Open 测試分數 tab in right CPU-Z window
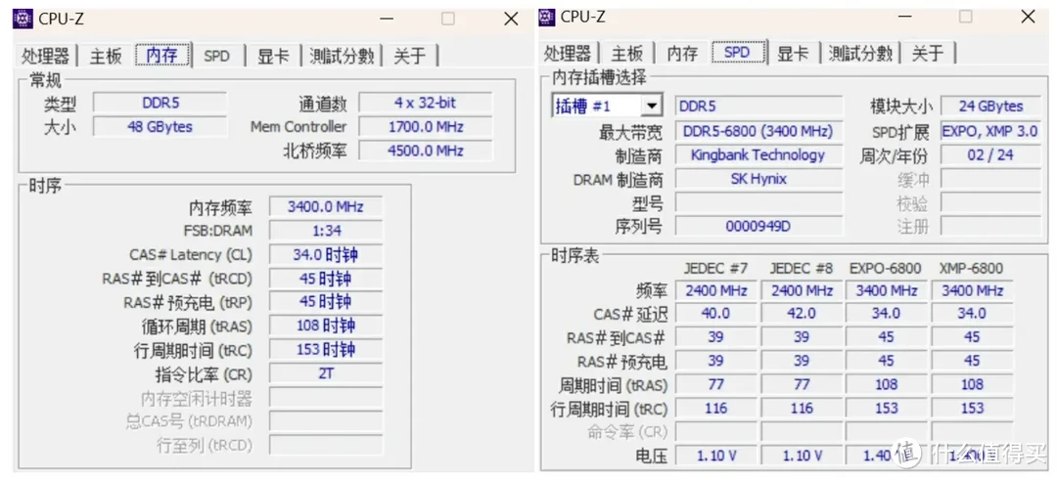1057x479 pixels. click(860, 53)
